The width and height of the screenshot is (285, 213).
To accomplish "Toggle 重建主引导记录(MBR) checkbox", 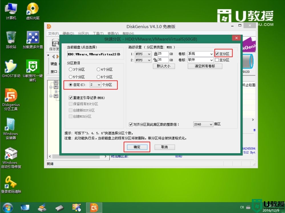I will pyautogui.click(x=71, y=98).
